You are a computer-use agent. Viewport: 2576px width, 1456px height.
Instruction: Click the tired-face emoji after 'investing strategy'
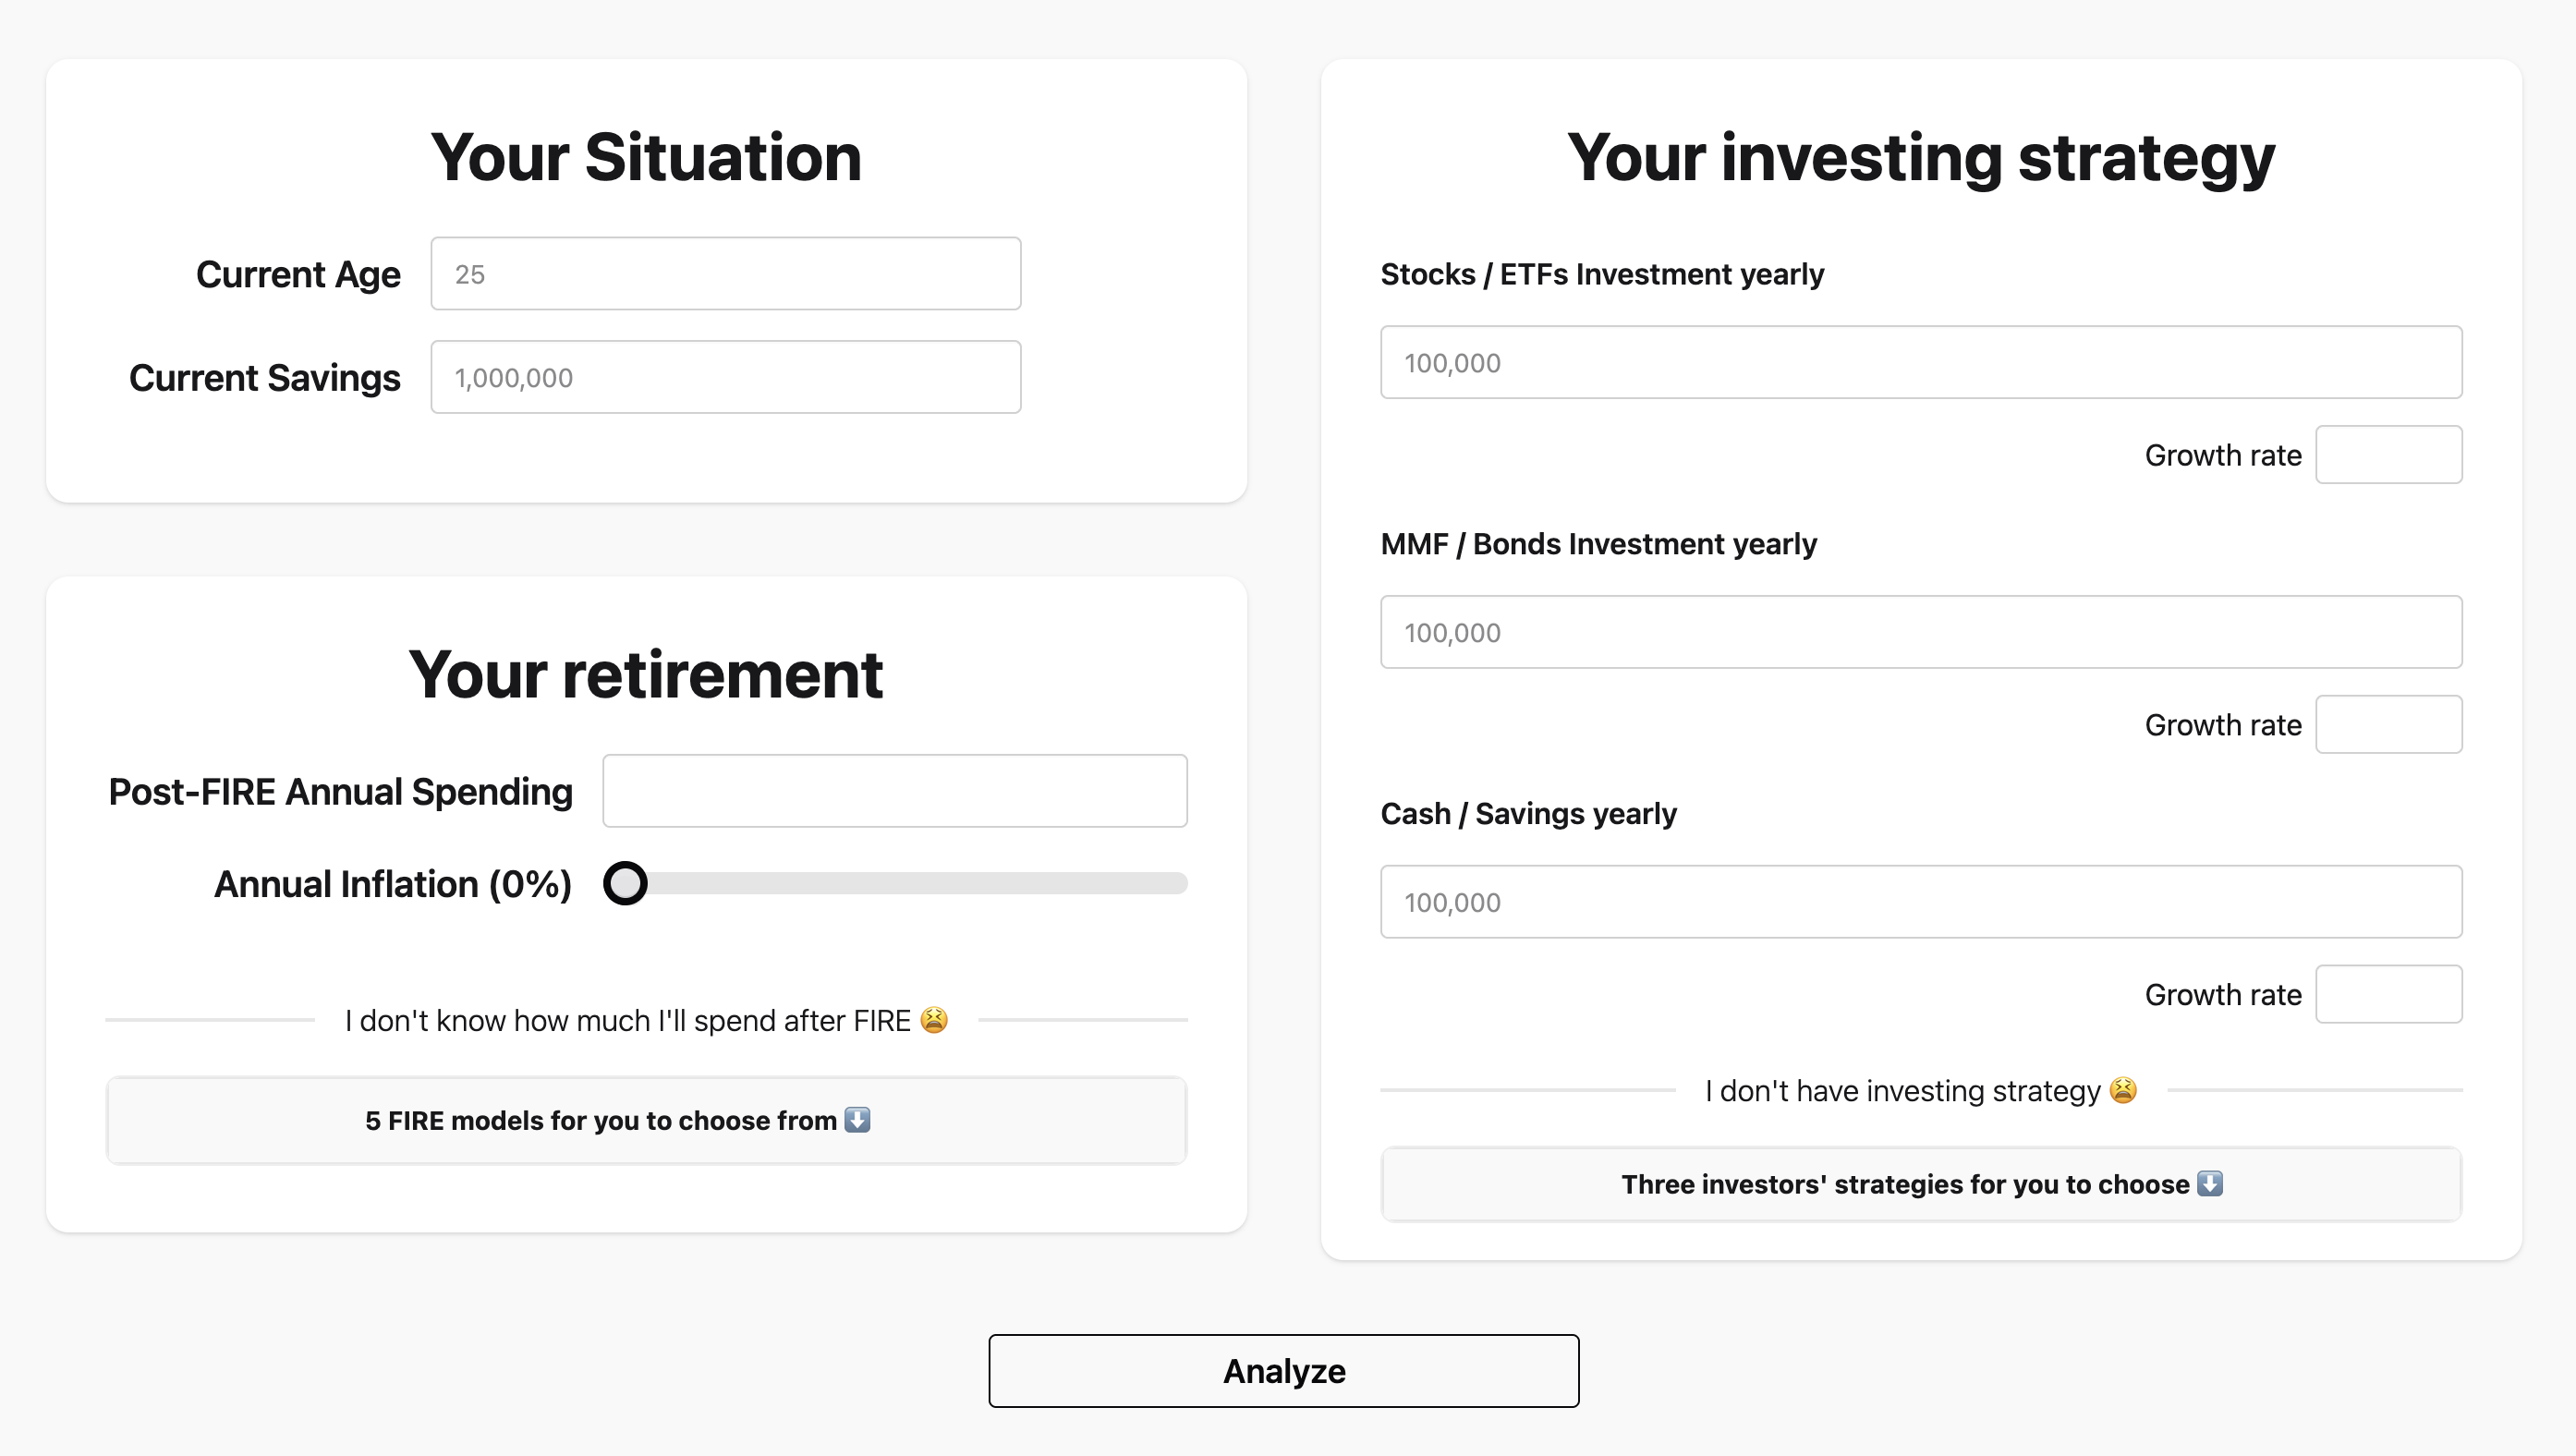(x=2123, y=1090)
